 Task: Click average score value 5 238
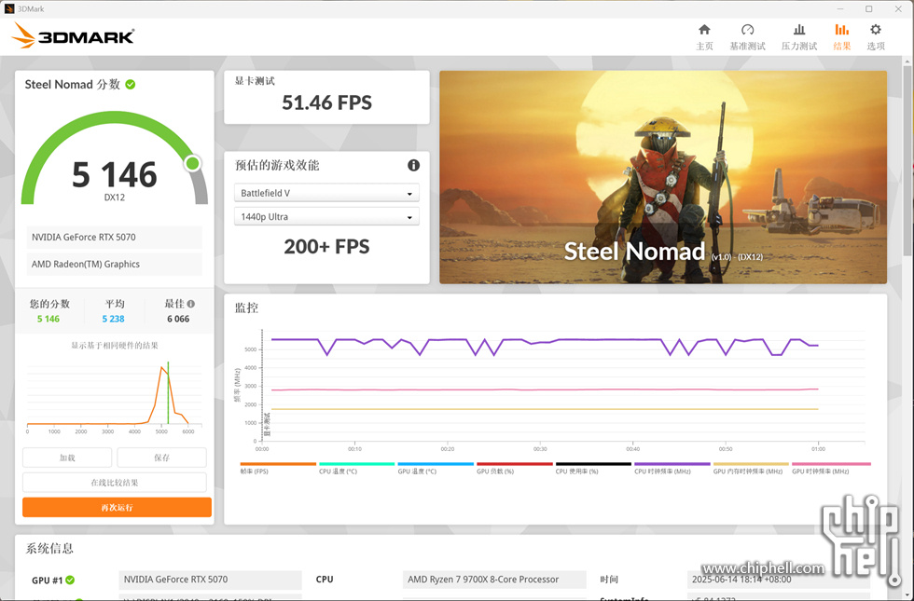(113, 319)
